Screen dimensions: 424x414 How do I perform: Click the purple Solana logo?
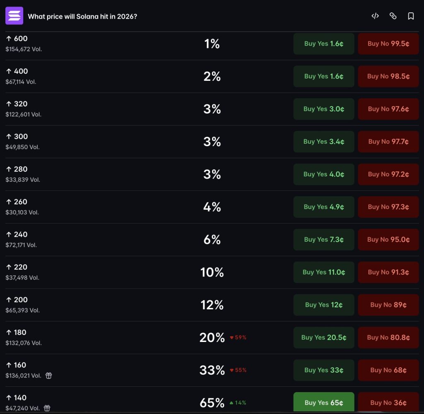(x=14, y=16)
